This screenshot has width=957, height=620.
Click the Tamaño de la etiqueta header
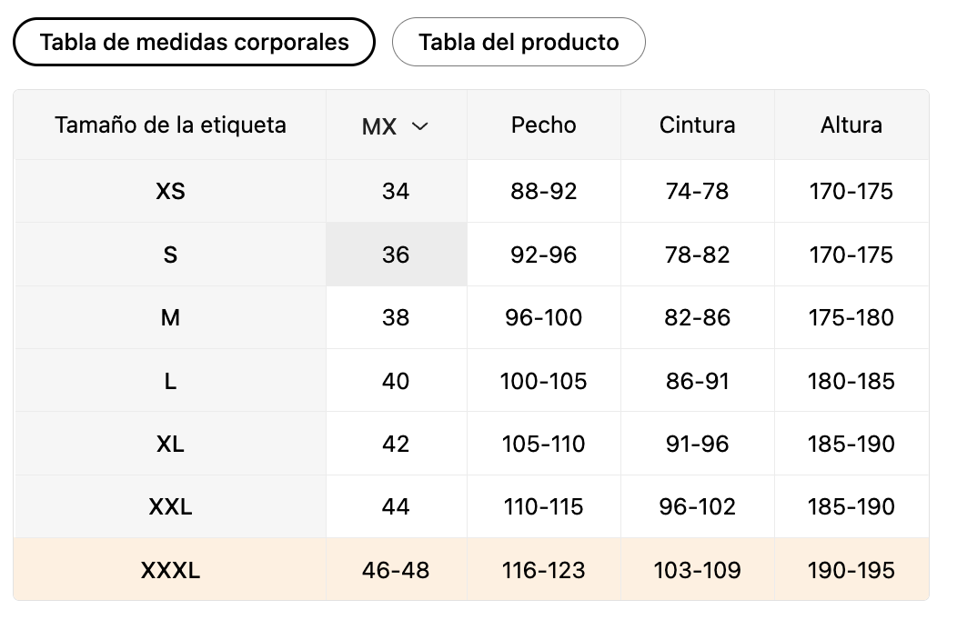point(170,125)
